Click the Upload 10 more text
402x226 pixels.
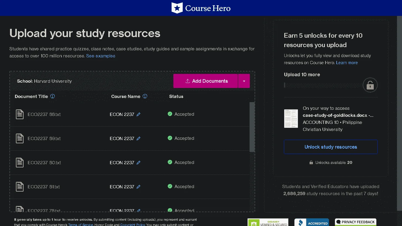pyautogui.click(x=302, y=75)
